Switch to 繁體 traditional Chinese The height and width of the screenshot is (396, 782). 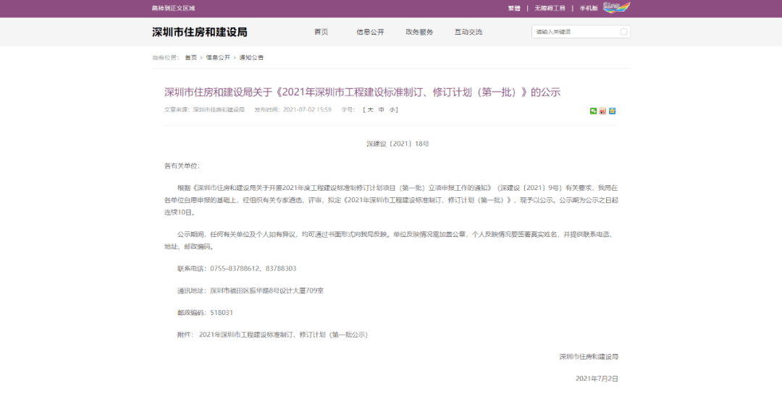pyautogui.click(x=513, y=8)
